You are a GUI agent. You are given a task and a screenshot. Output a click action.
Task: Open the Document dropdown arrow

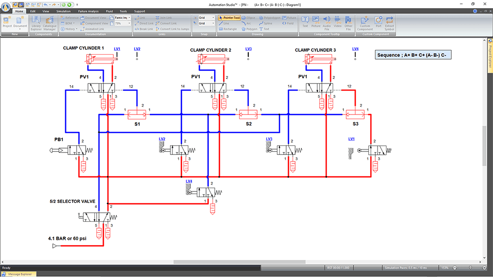(21, 29)
